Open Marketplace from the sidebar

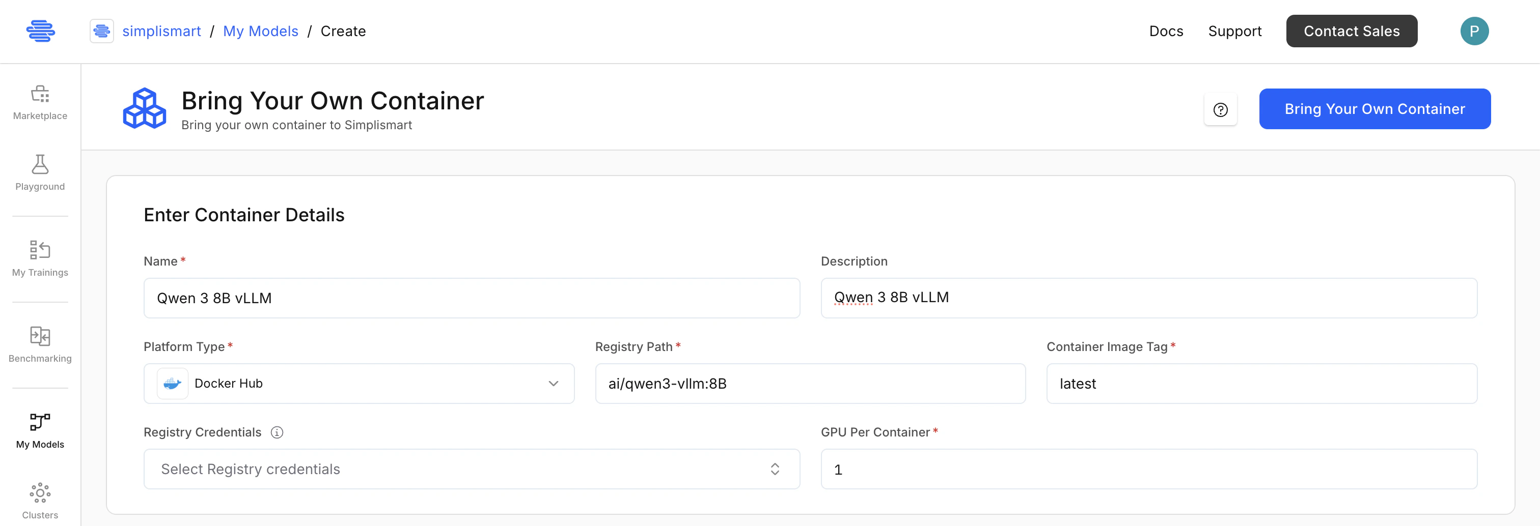point(39,103)
